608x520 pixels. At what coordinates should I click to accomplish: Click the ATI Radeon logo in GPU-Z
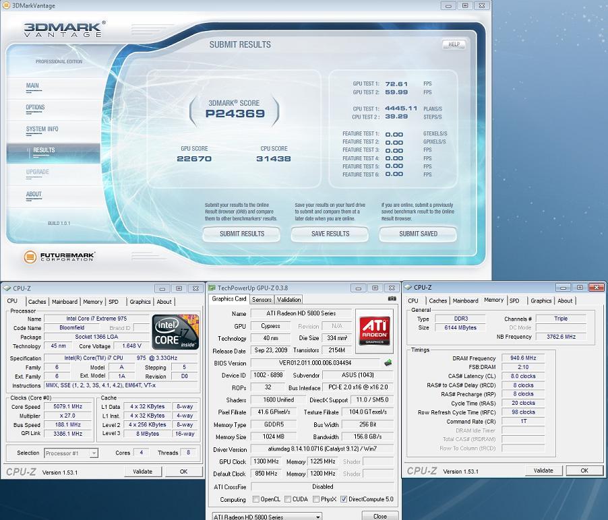[x=374, y=331]
